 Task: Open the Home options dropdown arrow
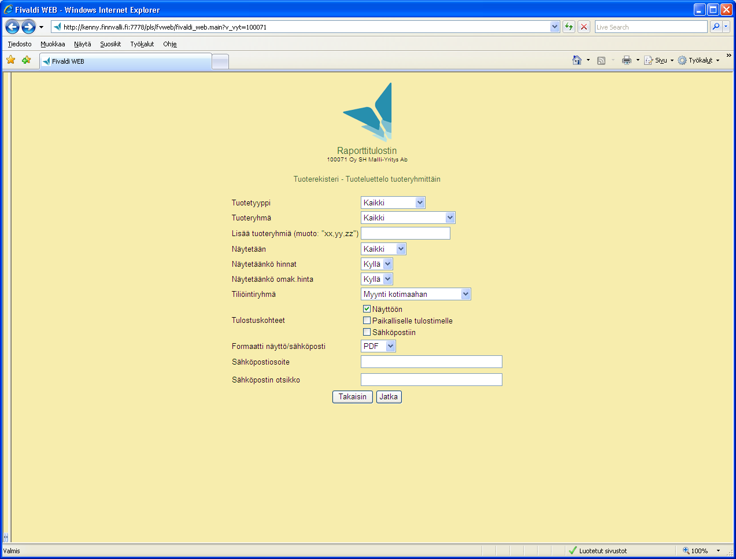588,60
